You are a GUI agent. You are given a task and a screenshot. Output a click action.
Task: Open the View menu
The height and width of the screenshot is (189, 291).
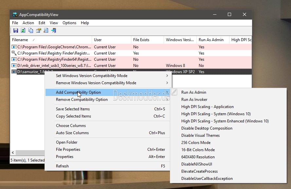click(x=54, y=23)
